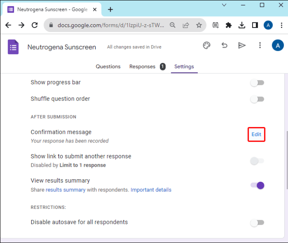Click the RESTRICTIONS section heading
Screen dimensions: 288x243
[x=48, y=207]
